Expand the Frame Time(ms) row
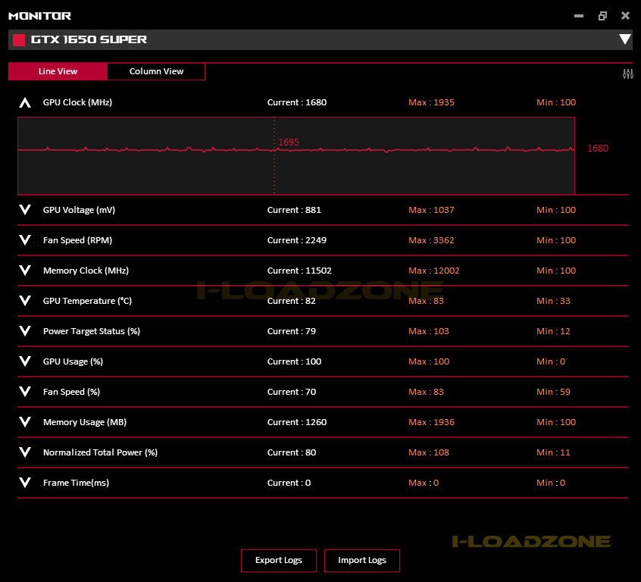 tap(25, 483)
